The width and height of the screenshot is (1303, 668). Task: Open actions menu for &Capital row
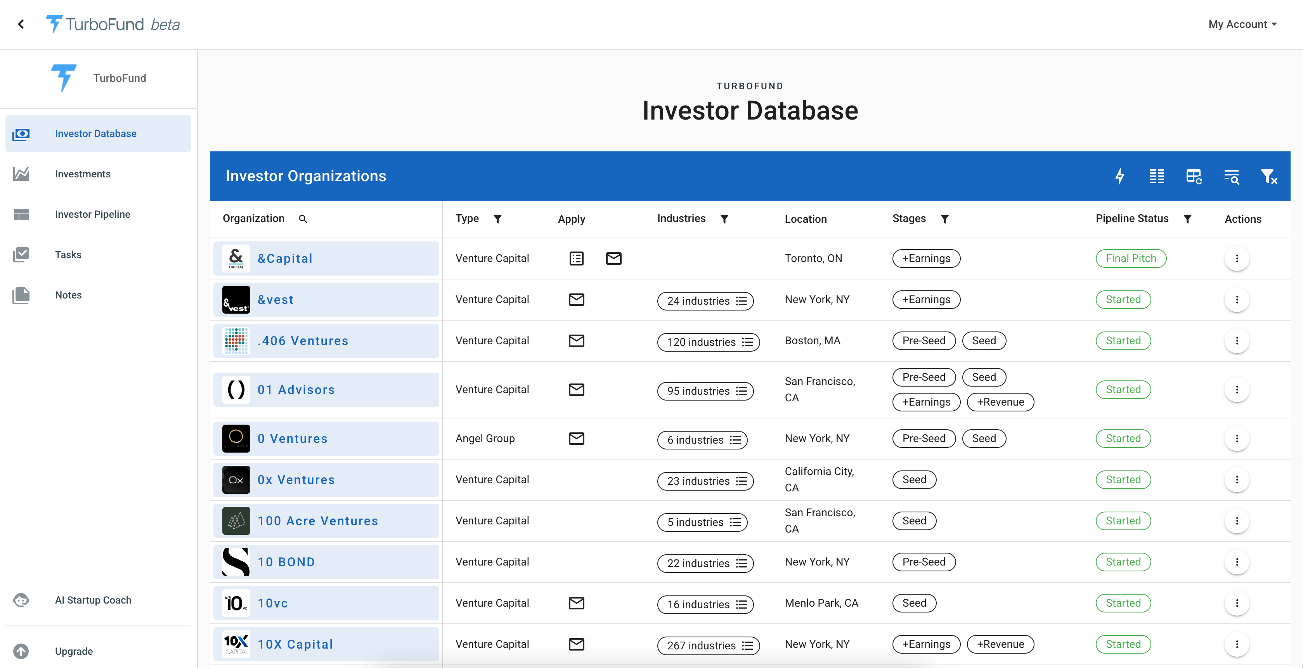click(x=1237, y=259)
